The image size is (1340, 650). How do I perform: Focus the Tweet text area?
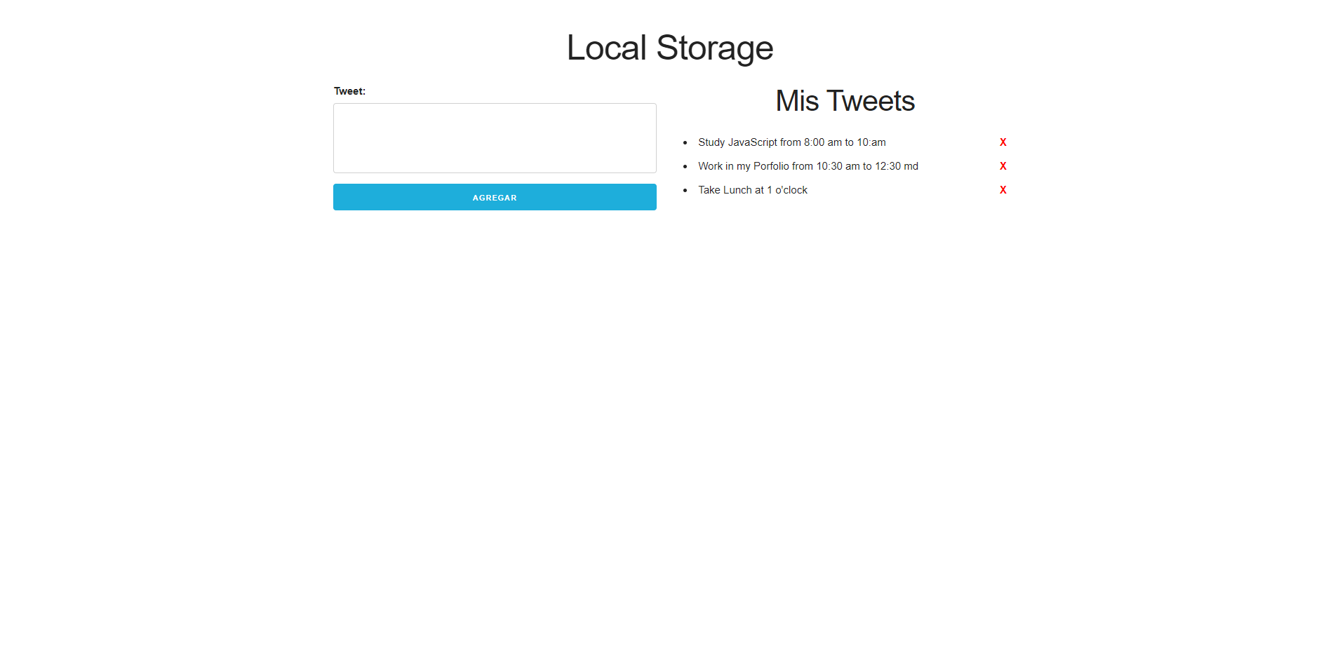coord(495,138)
